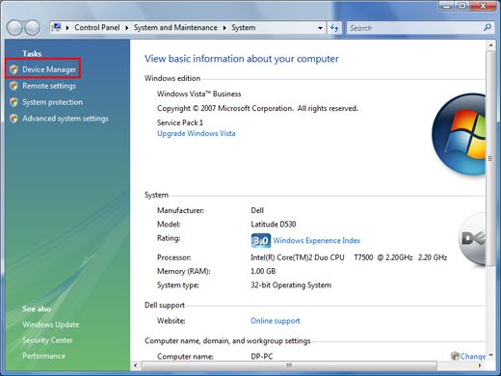The width and height of the screenshot is (501, 376).
Task: Click the search magnifier icon
Action: tap(488, 28)
